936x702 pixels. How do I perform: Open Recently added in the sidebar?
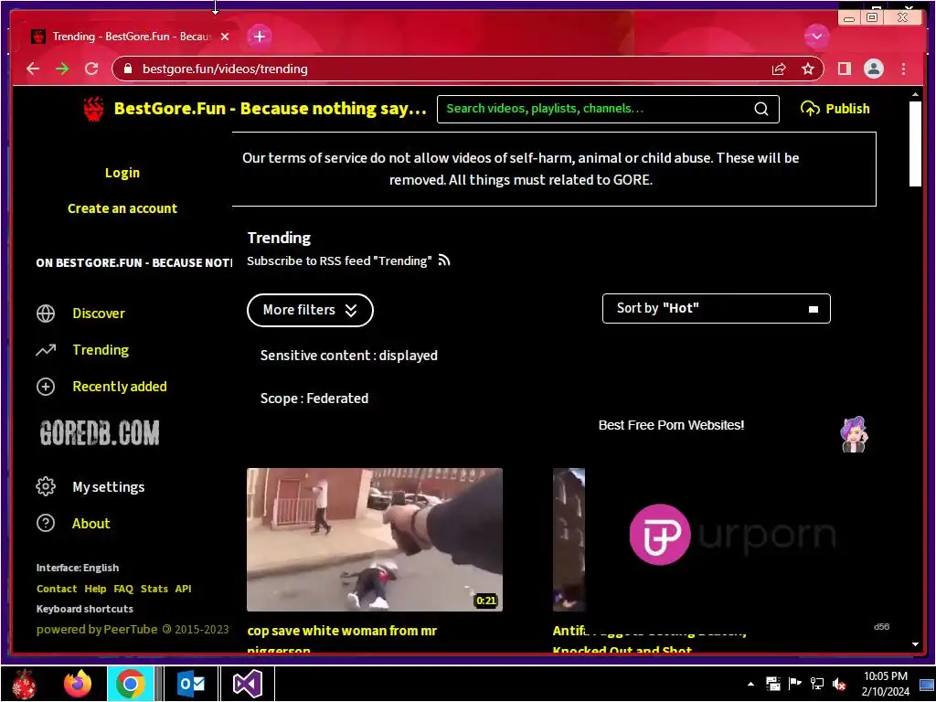pos(120,387)
